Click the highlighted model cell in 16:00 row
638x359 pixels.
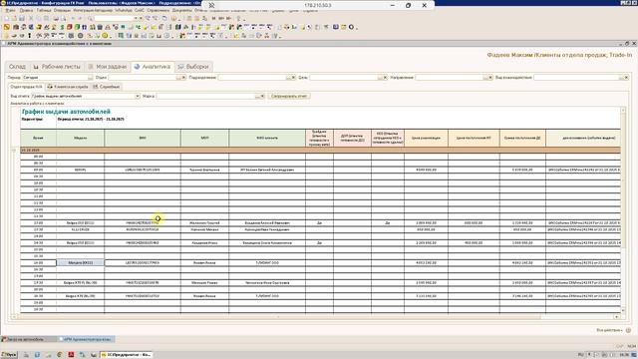coord(80,263)
